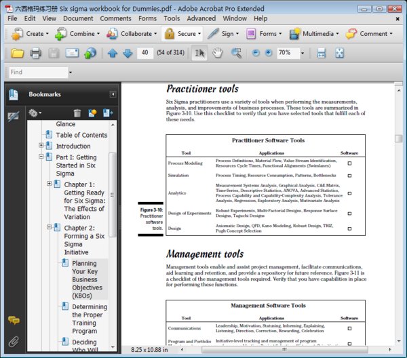The height and width of the screenshot is (358, 407).
Task: Open the Attachments paperclip panel
Action: [13, 340]
